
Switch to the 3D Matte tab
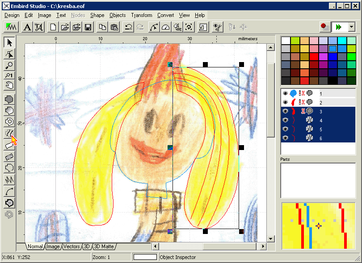click(104, 246)
